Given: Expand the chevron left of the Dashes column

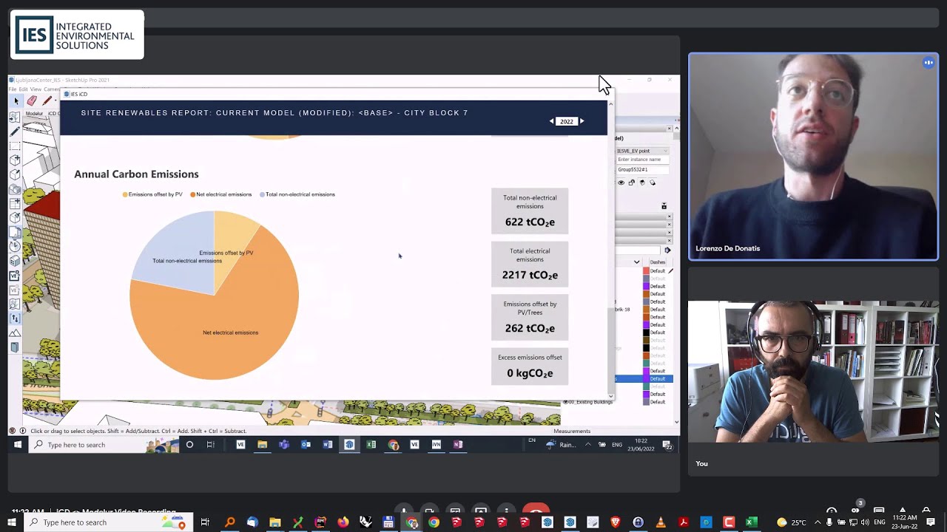Looking at the screenshot, I should pyautogui.click(x=636, y=262).
